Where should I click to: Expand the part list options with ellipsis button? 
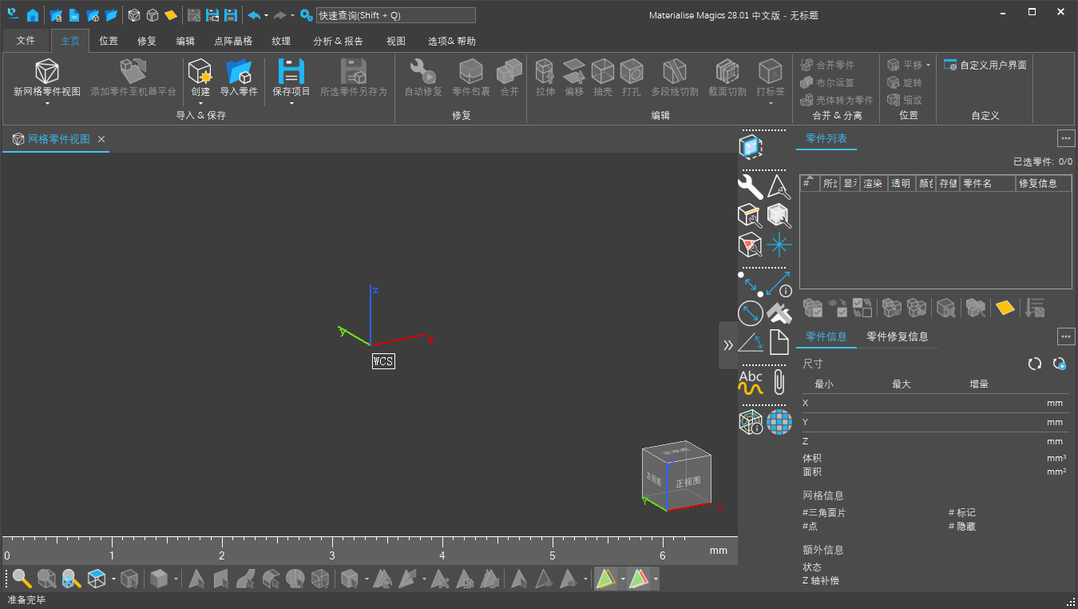tap(1066, 137)
